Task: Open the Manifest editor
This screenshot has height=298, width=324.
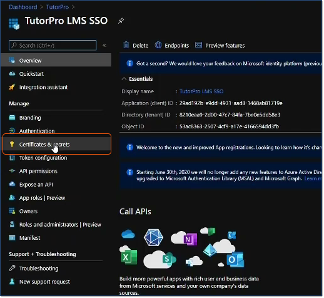Action: (x=30, y=239)
